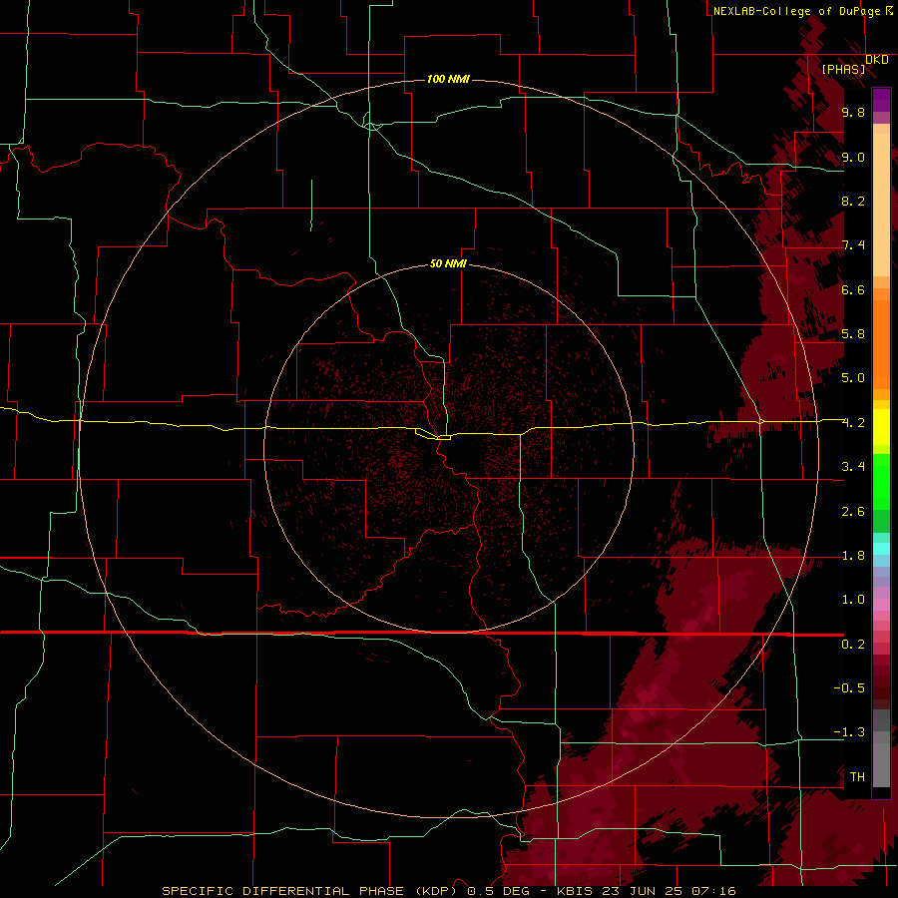Click the 7.4 value on color scale

[853, 245]
